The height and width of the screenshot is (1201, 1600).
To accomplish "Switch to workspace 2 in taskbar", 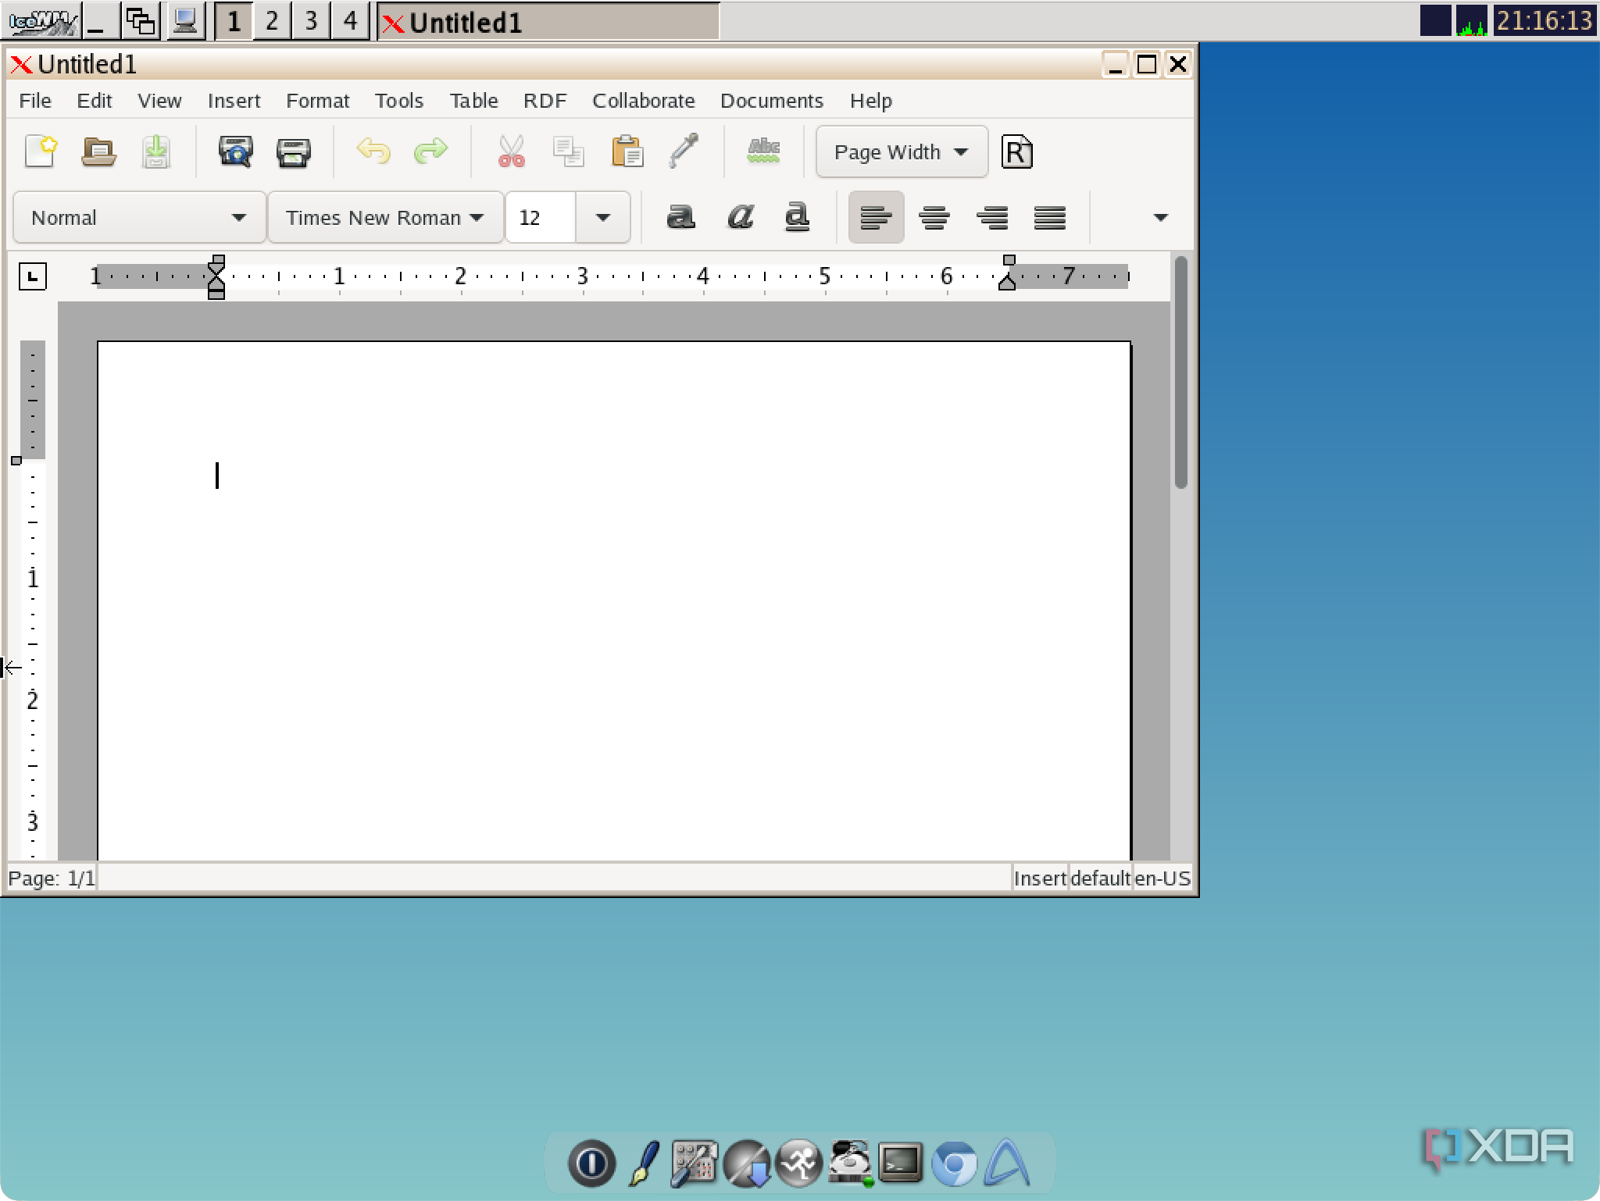I will 271,20.
